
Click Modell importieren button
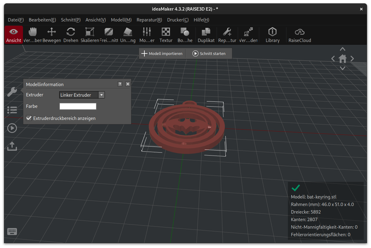click(x=162, y=53)
